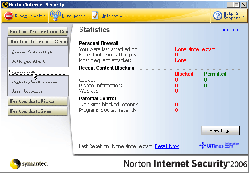The width and height of the screenshot is (249, 173).
Task: Click the Block Traffic label
Action: click(30, 16)
